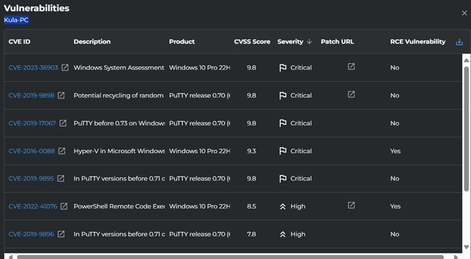Screen dimensions: 471x259
Task: Click the Product column header
Action: coord(182,42)
